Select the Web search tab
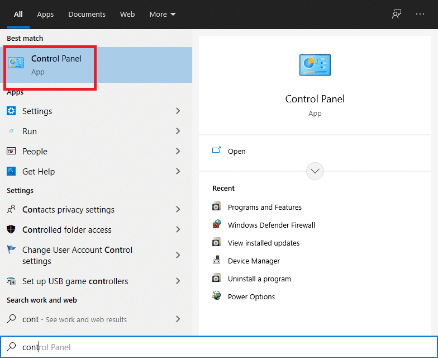Screen dimensions: 438x358 [127, 15]
